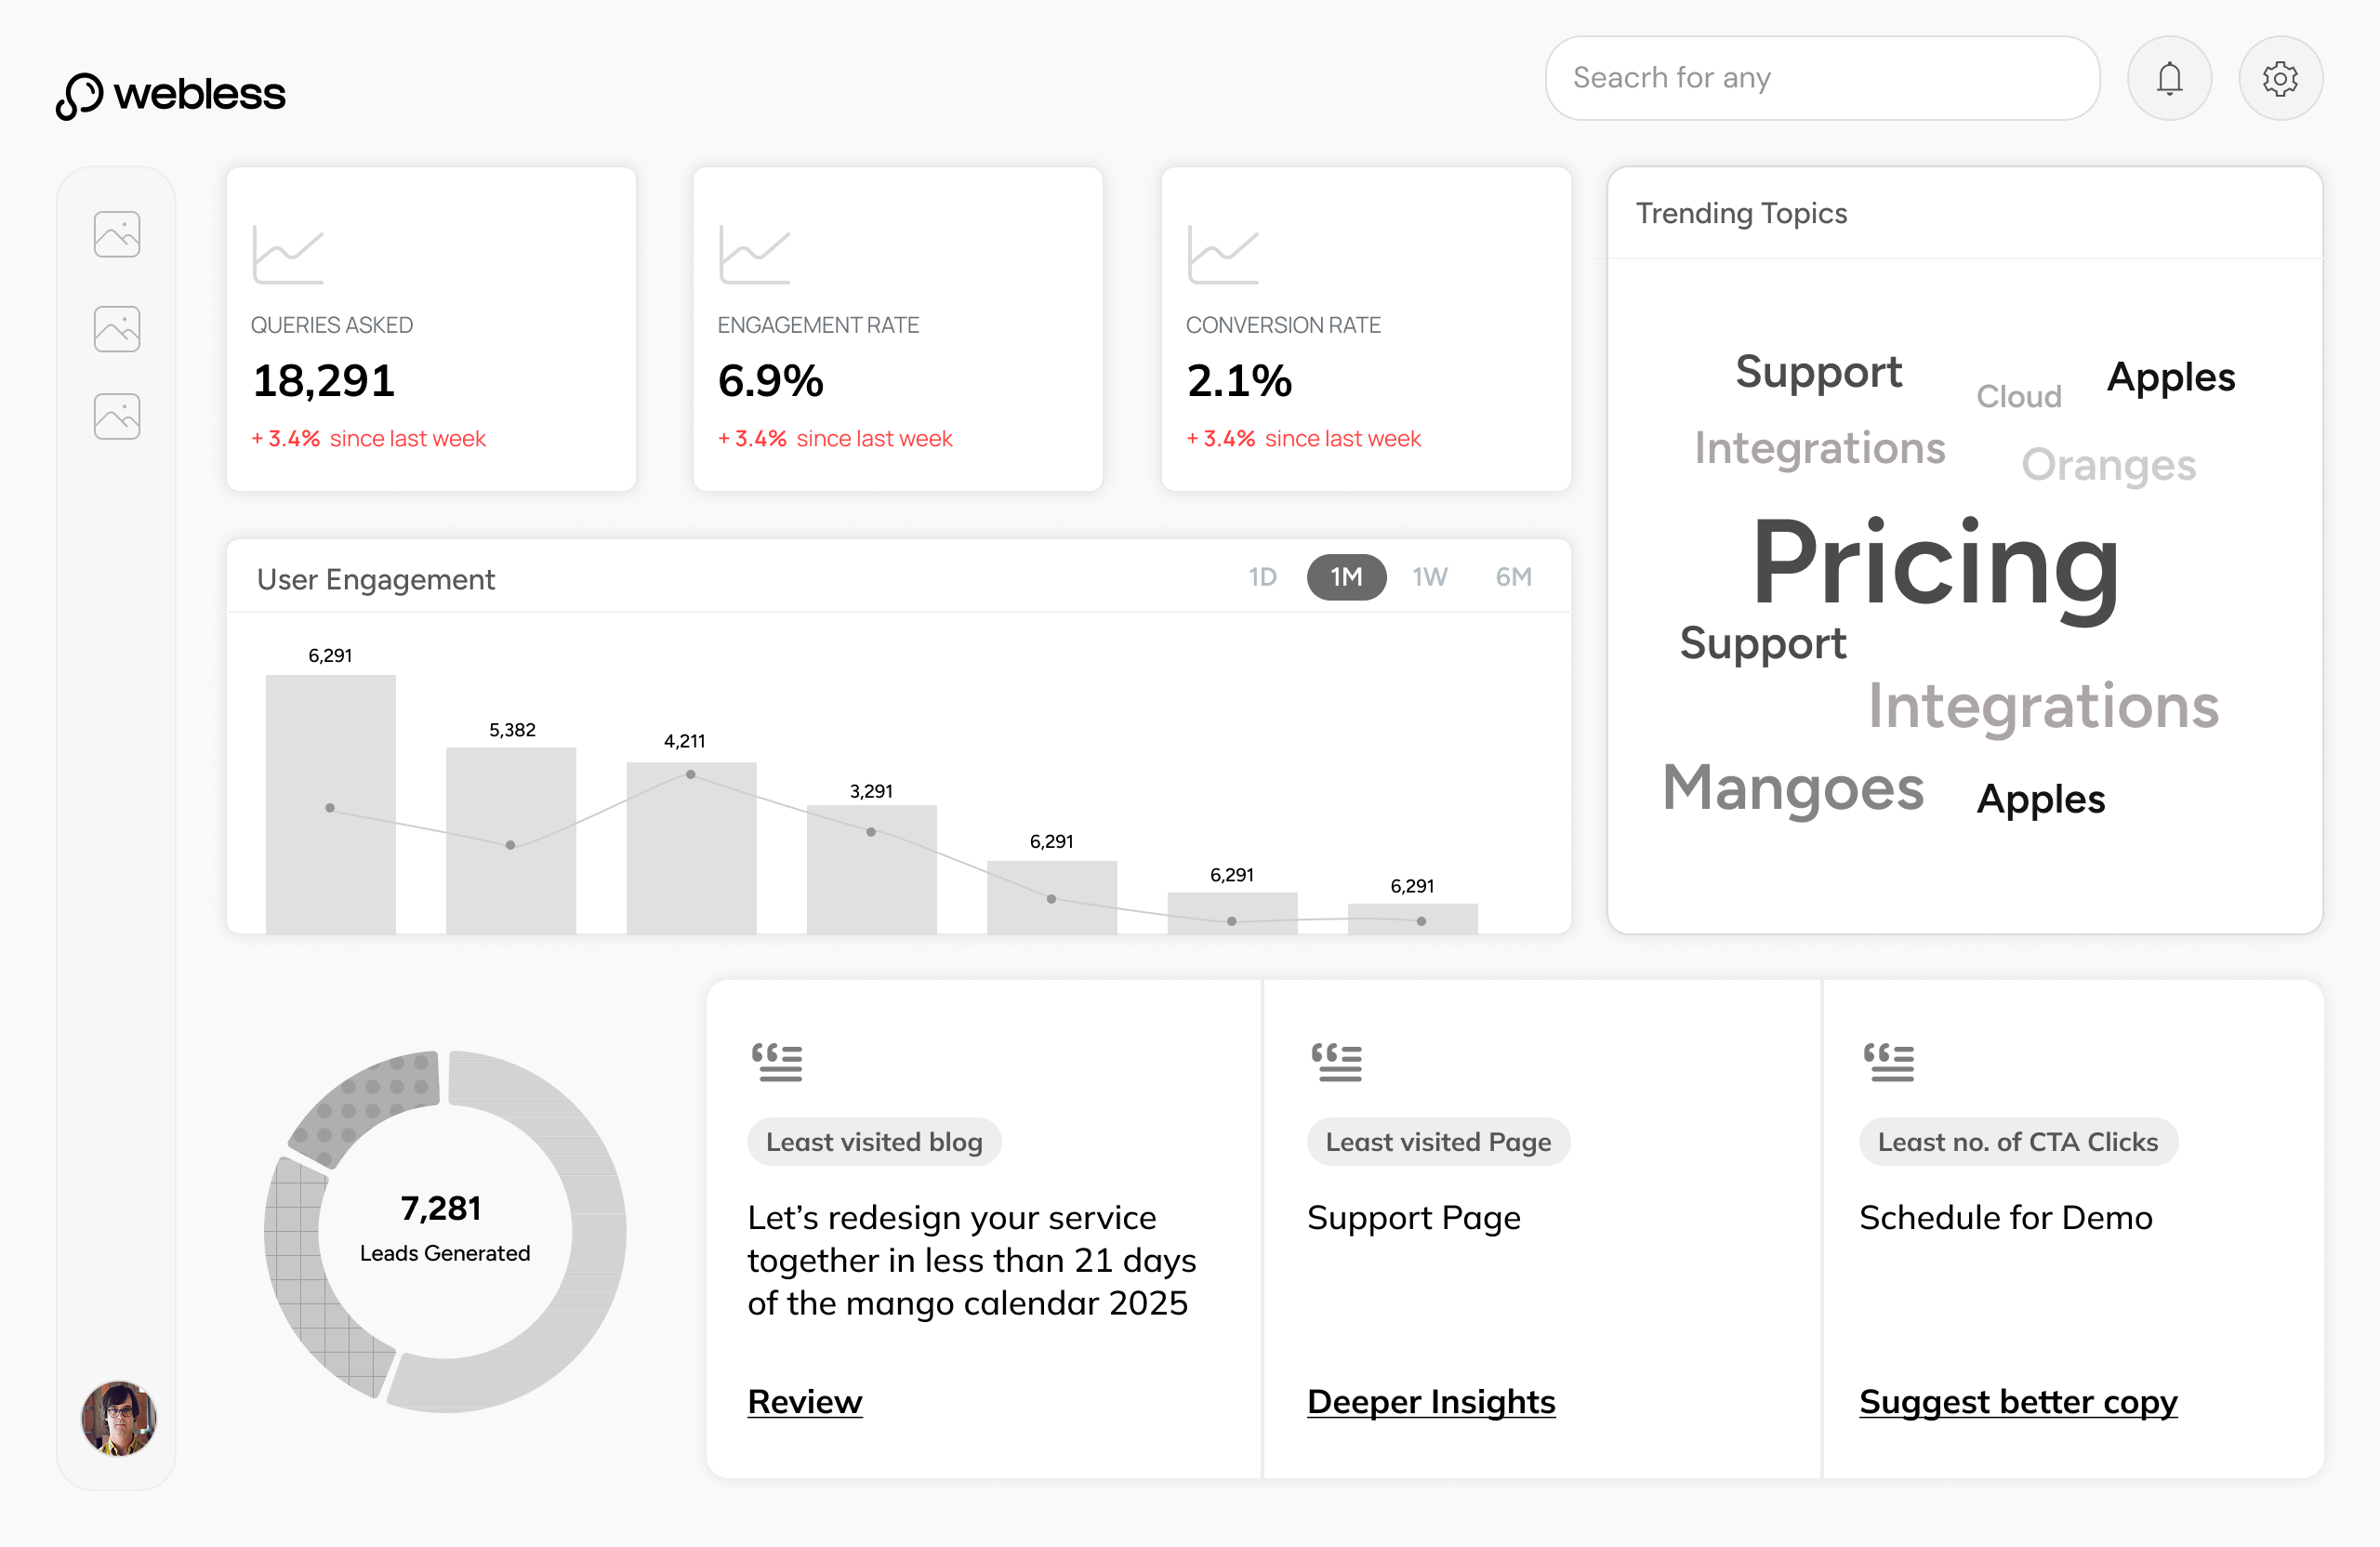Viewport: 2380px width, 1547px height.
Task: Click the notification bell icon
Action: (x=2168, y=78)
